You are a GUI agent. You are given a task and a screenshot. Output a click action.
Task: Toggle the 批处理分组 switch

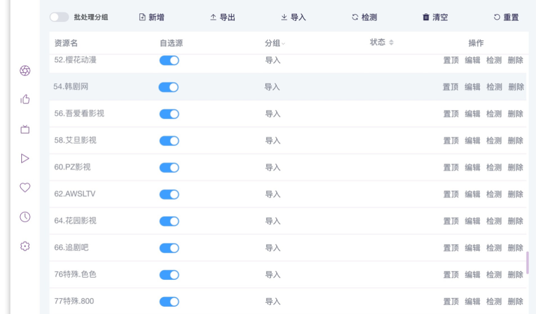[x=59, y=17]
